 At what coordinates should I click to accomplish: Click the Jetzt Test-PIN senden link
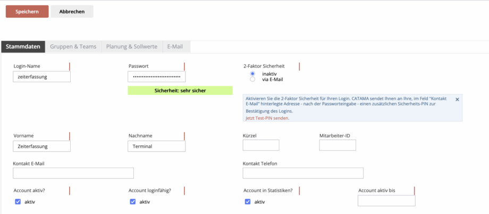266,118
